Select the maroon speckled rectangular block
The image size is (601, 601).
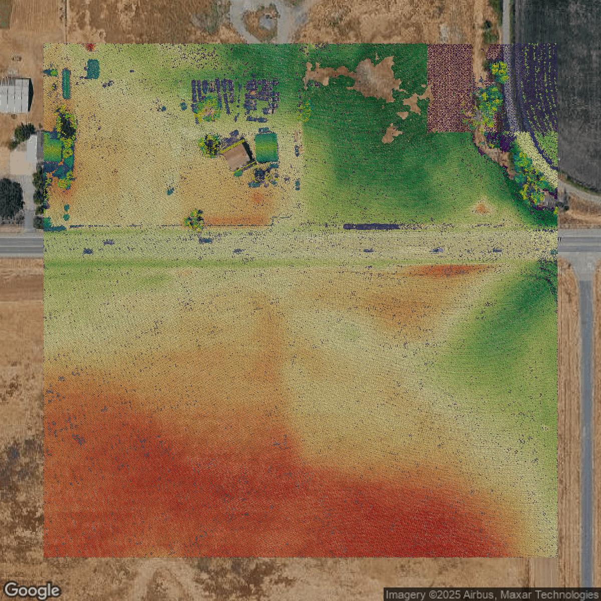point(450,88)
